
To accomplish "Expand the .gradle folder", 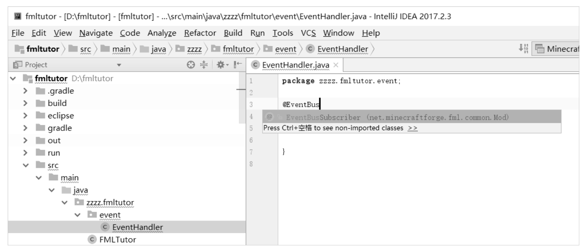I will click(25, 91).
